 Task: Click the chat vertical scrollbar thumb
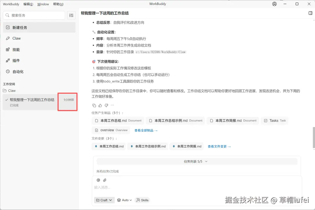(x=314, y=137)
